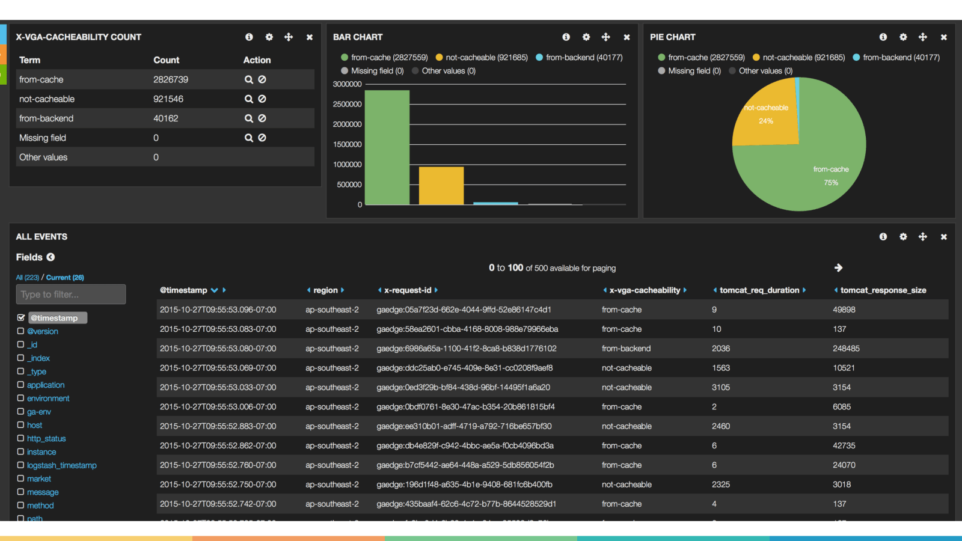
Task: Collapse the Fields sidebar with arrow
Action: tap(51, 257)
